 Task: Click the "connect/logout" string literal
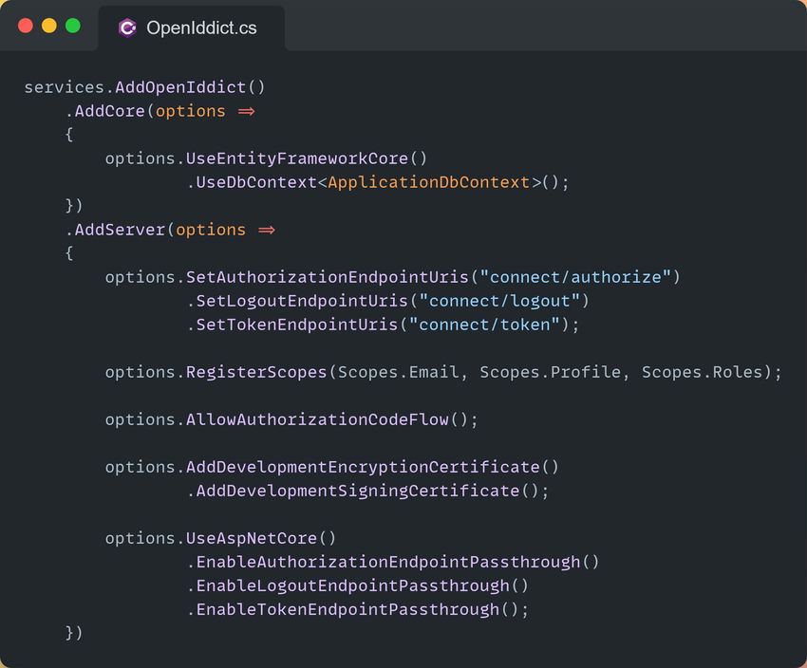pyautogui.click(x=499, y=301)
